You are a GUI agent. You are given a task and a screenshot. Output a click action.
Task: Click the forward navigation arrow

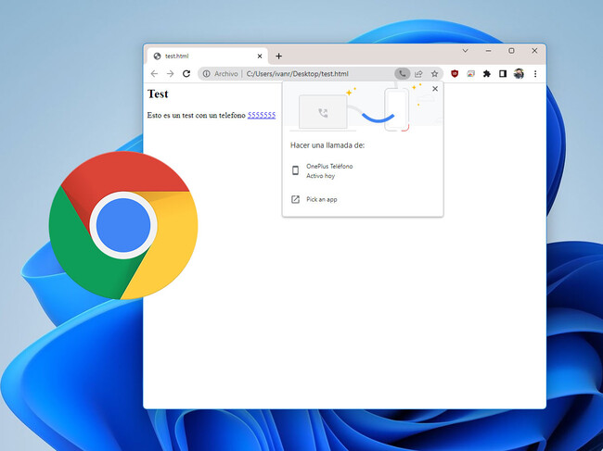pyautogui.click(x=171, y=74)
